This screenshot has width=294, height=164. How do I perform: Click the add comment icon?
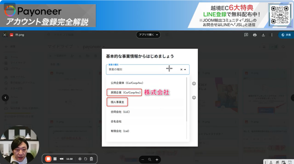(x=246, y=35)
